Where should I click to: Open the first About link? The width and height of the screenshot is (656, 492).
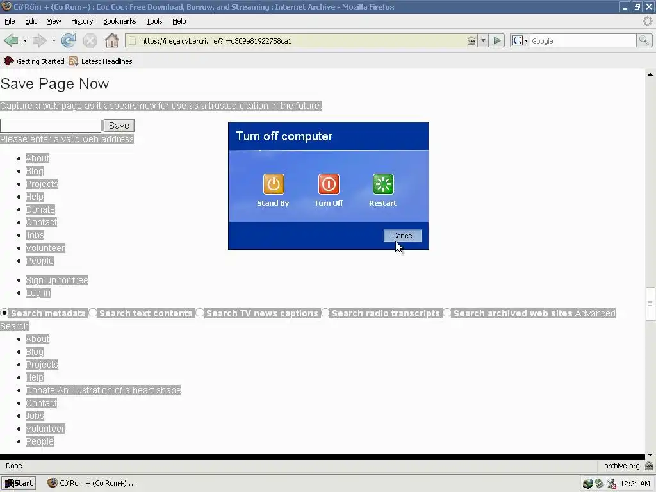(x=37, y=159)
